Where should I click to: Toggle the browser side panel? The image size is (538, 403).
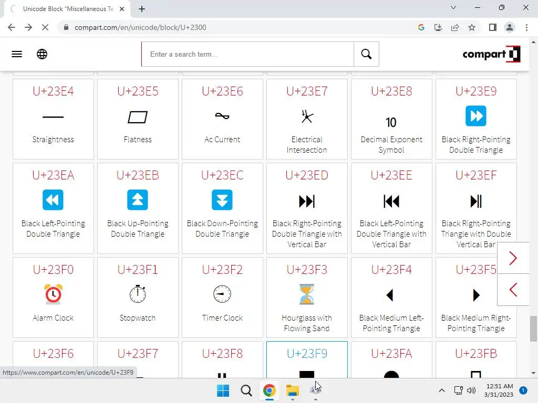click(x=493, y=27)
